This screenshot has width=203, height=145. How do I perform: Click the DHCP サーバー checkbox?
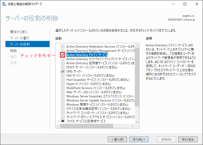(x=63, y=67)
